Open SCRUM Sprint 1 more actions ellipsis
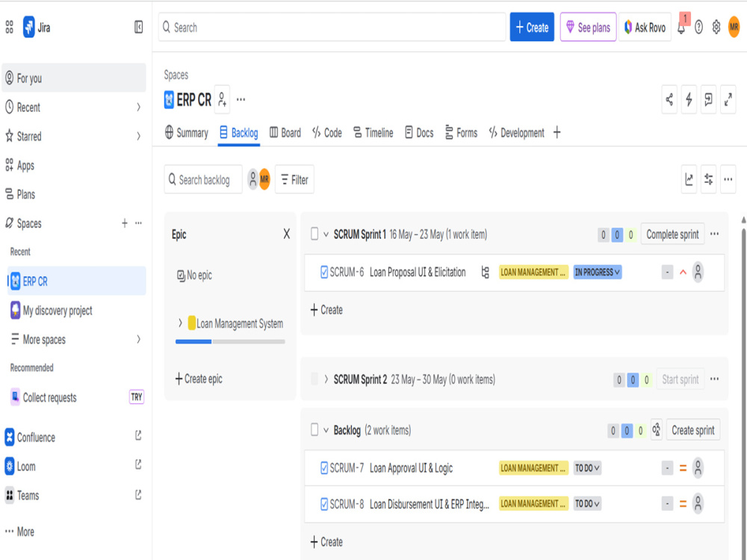747x560 pixels. tap(714, 234)
